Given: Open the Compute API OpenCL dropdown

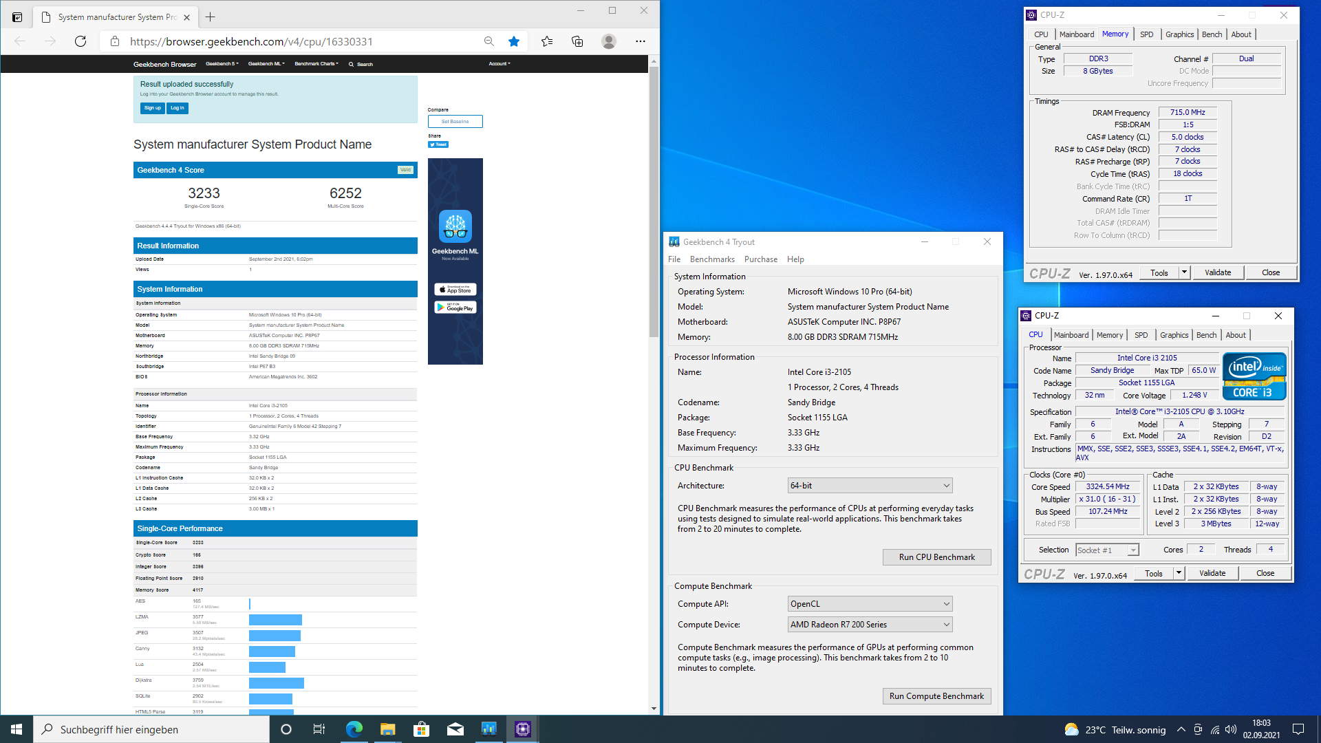Looking at the screenshot, I should (870, 604).
